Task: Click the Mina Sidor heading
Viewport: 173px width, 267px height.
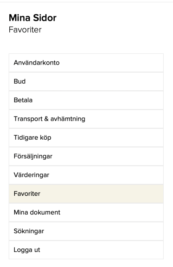Action: point(32,18)
